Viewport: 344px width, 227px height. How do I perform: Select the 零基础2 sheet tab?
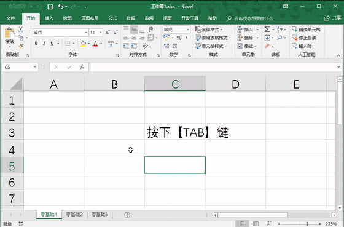pyautogui.click(x=74, y=214)
